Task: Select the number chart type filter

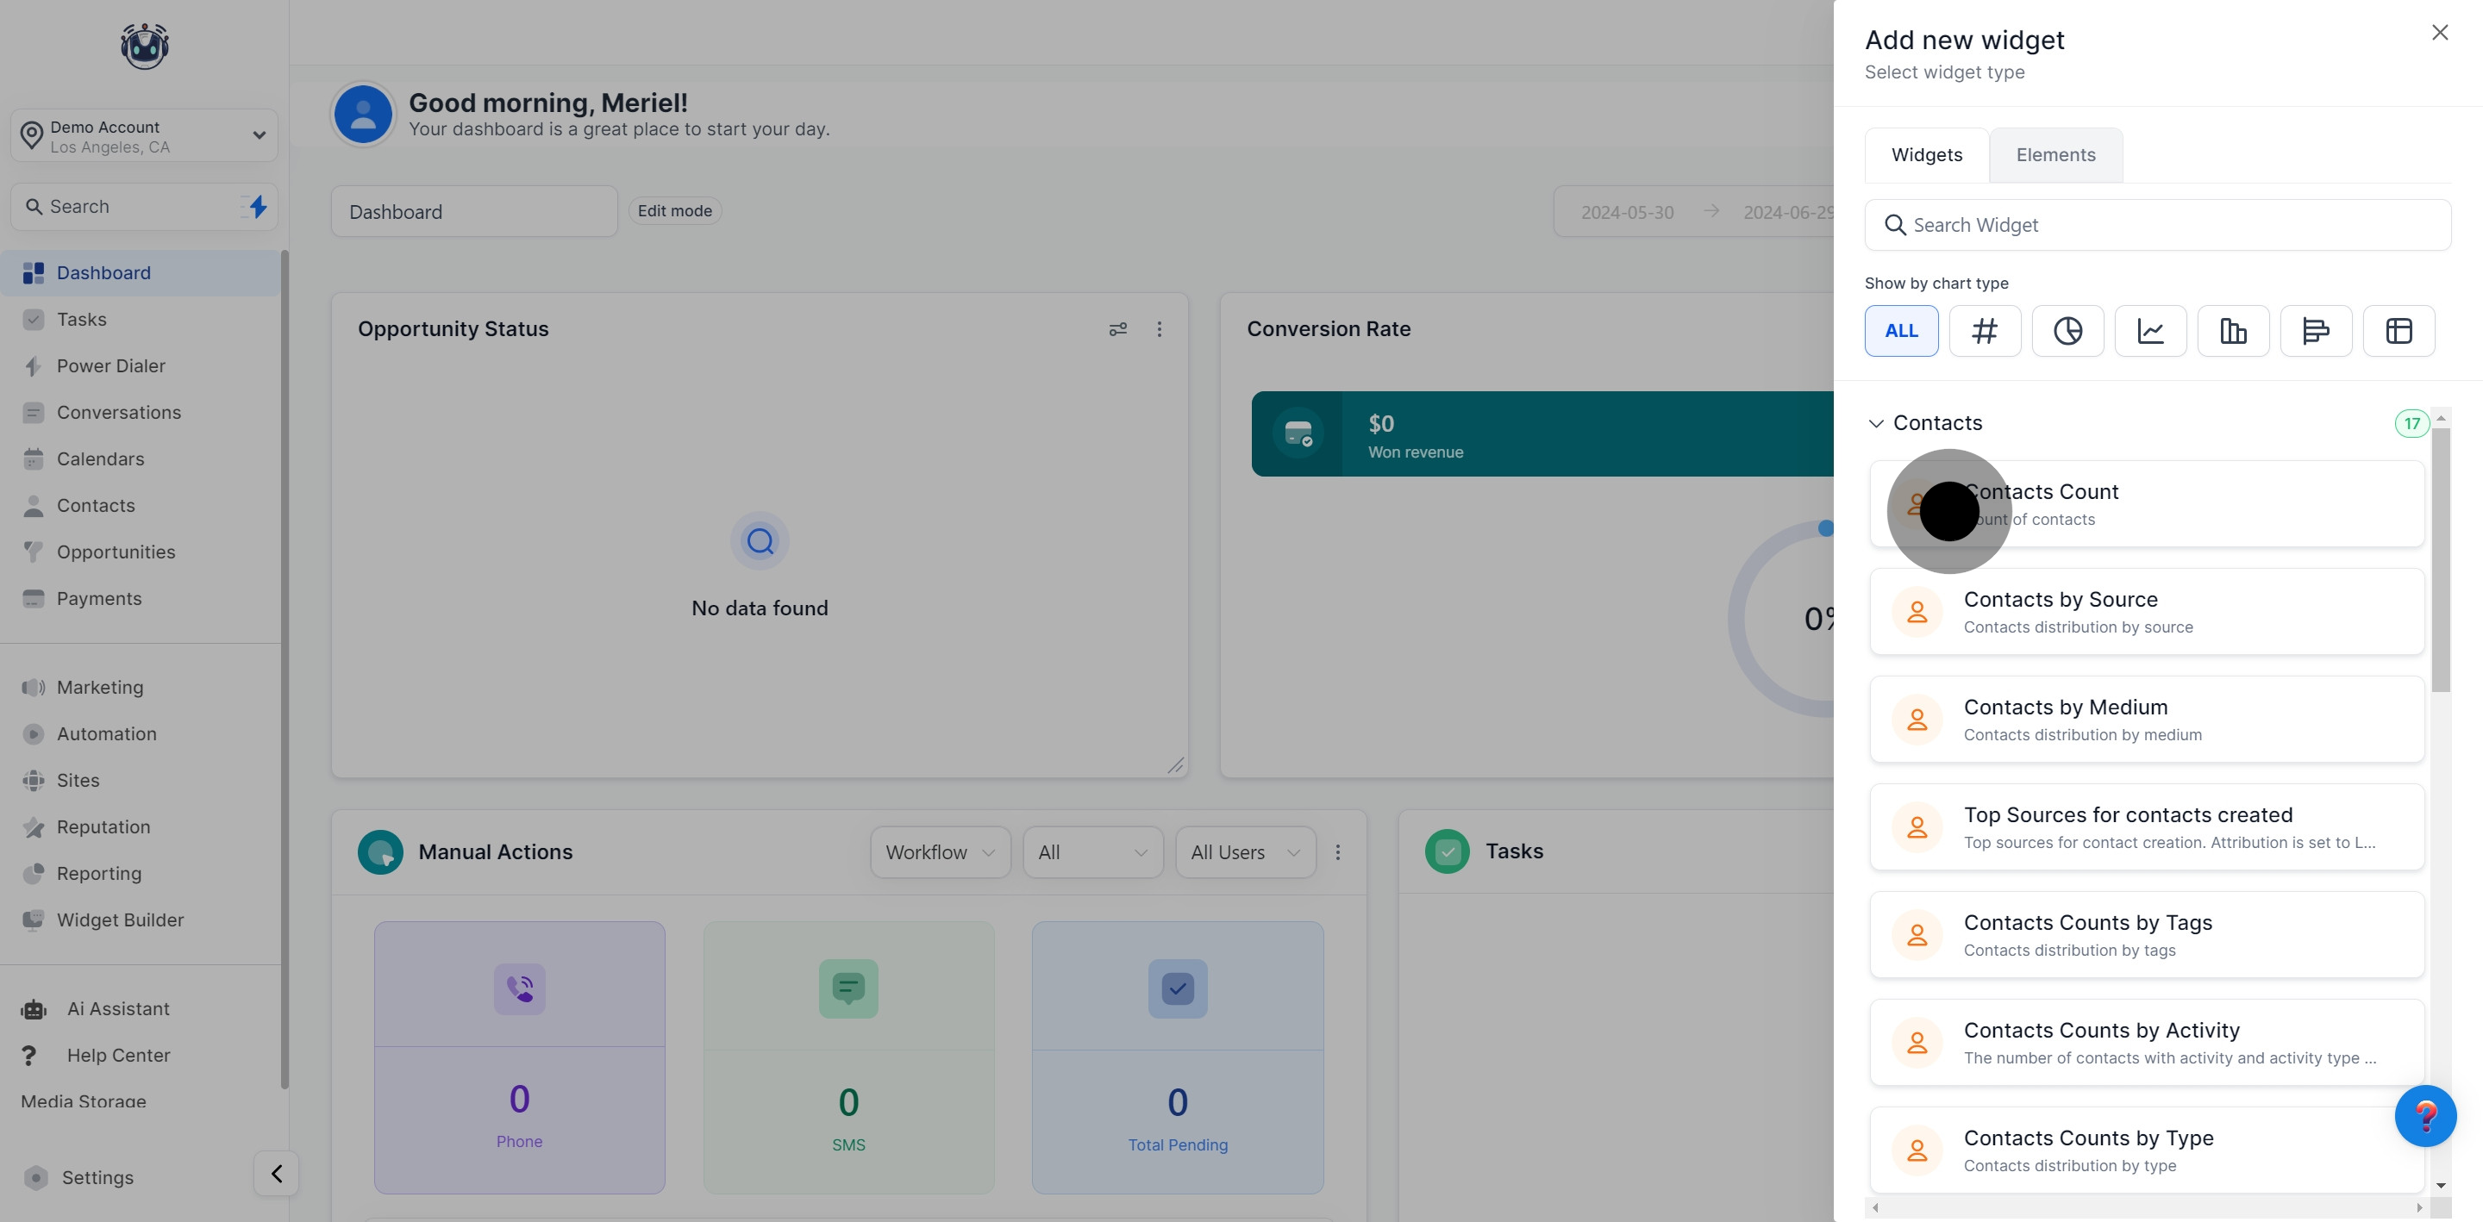Action: point(1984,331)
